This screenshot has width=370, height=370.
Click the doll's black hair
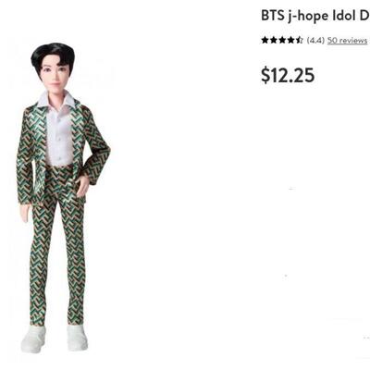[x=53, y=55]
